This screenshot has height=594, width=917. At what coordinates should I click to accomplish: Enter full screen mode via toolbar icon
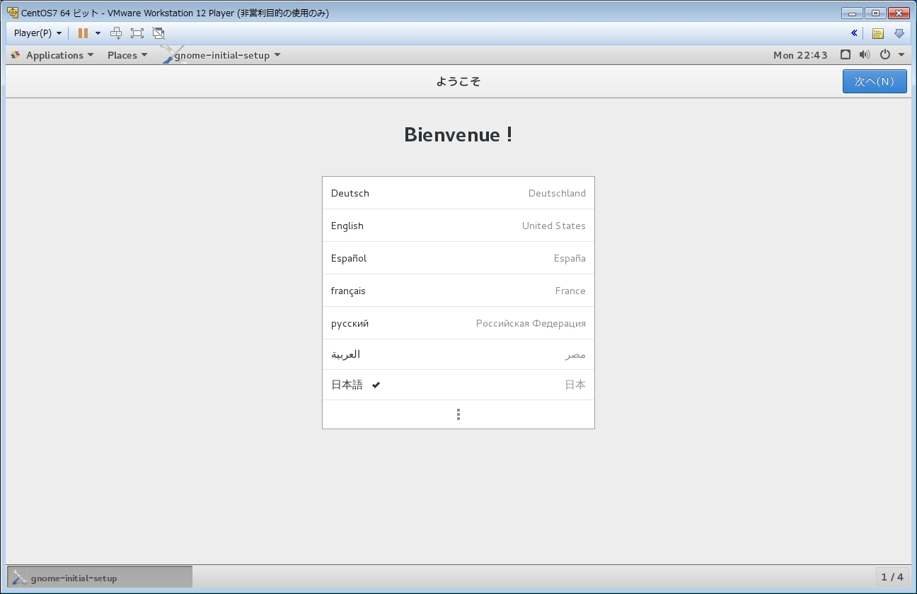coord(137,33)
